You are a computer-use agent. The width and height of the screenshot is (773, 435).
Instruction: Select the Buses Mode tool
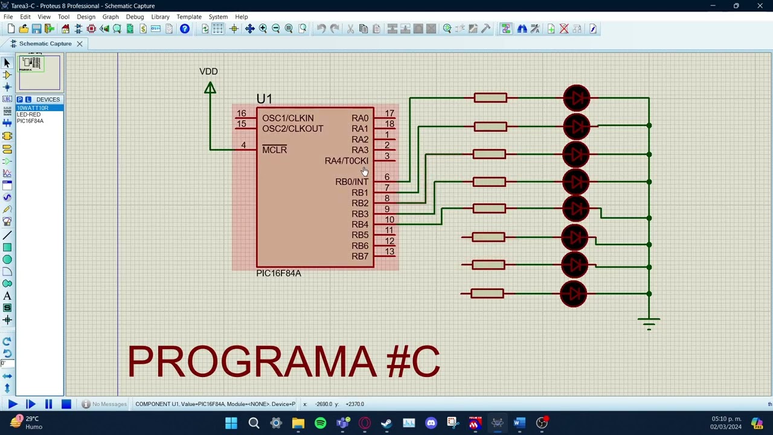[x=7, y=123]
